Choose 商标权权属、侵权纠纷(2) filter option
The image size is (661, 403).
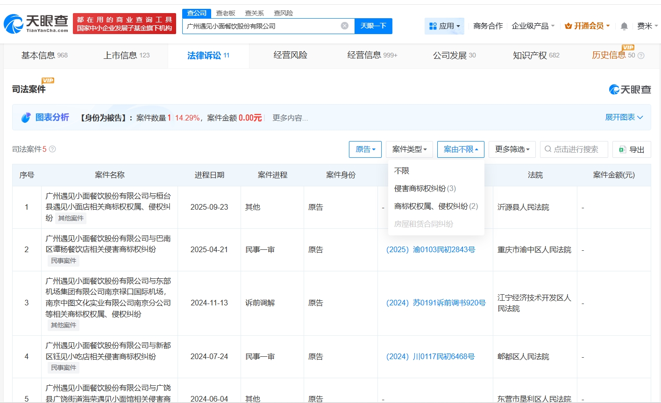436,206
